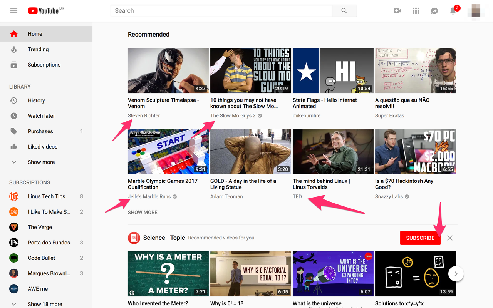The width and height of the screenshot is (493, 308).
Task: Play State Flags - Hello Internet thumbnail
Action: [x=333, y=70]
